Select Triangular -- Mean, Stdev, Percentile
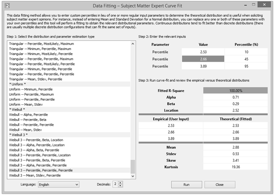The height and width of the screenshot is (195, 276). pos(69,79)
